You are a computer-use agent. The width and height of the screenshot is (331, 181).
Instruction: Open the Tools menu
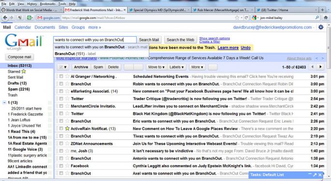click(62, 4)
